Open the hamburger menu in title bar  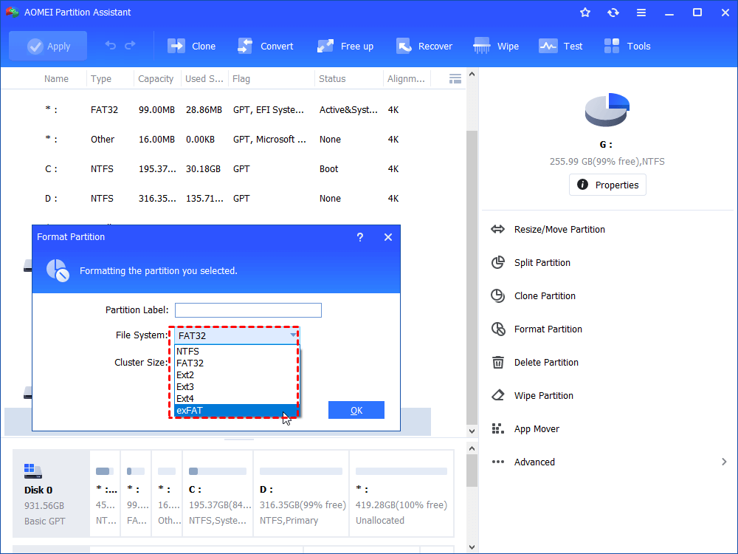click(641, 13)
